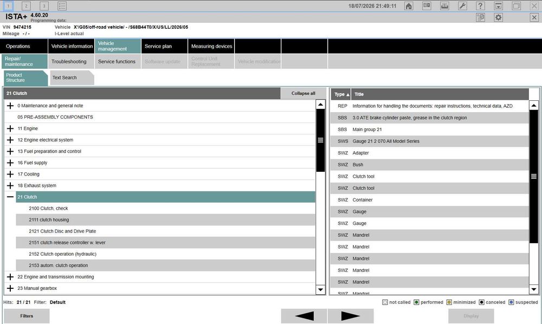Select 2111 clutch housing
The image size is (542, 324).
[x=165, y=219]
